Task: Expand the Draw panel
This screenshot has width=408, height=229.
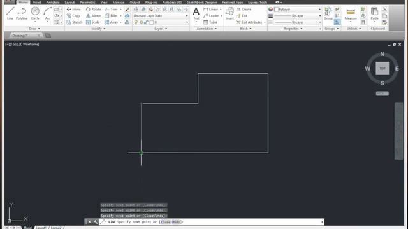Action: click(x=34, y=29)
